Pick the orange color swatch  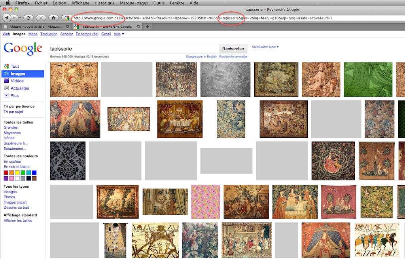pos(11,173)
